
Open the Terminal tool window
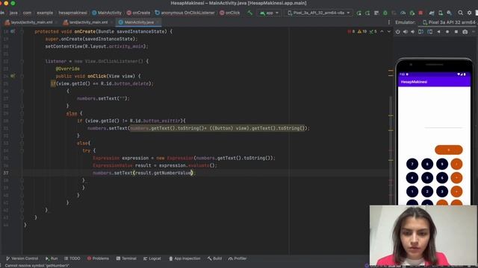(126, 258)
